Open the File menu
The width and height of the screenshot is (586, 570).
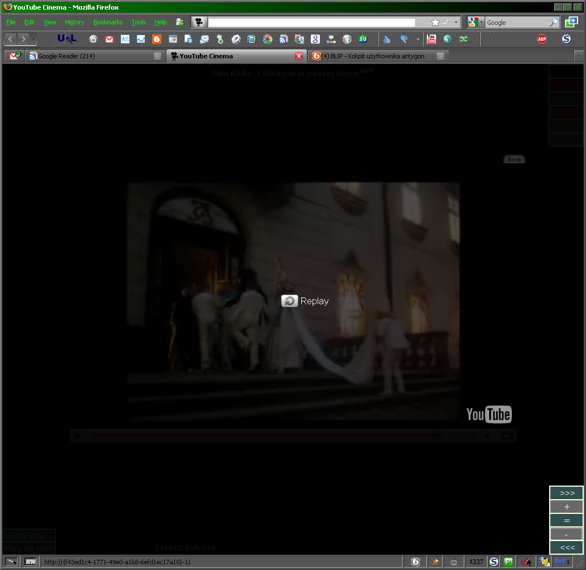[x=11, y=23]
